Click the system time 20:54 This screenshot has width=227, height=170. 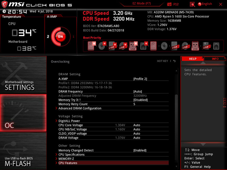point(17,12)
